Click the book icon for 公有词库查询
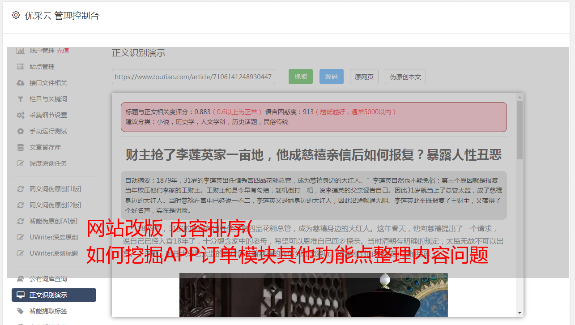Screen dimensions: 575x325 click(21, 279)
